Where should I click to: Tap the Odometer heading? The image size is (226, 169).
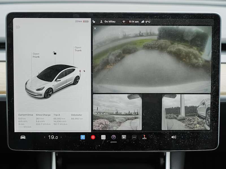(x=77, y=115)
